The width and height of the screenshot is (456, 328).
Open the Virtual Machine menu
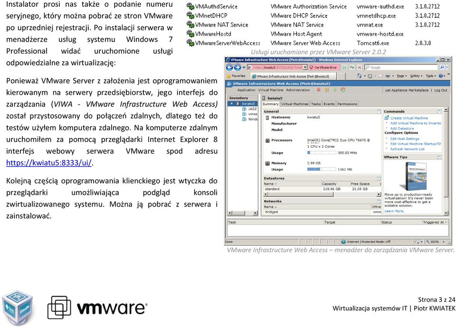pos(270,90)
